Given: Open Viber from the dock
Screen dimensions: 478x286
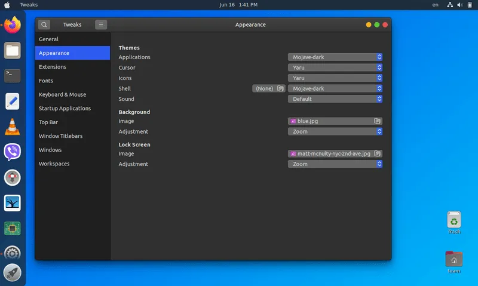Looking at the screenshot, I should click(x=12, y=152).
